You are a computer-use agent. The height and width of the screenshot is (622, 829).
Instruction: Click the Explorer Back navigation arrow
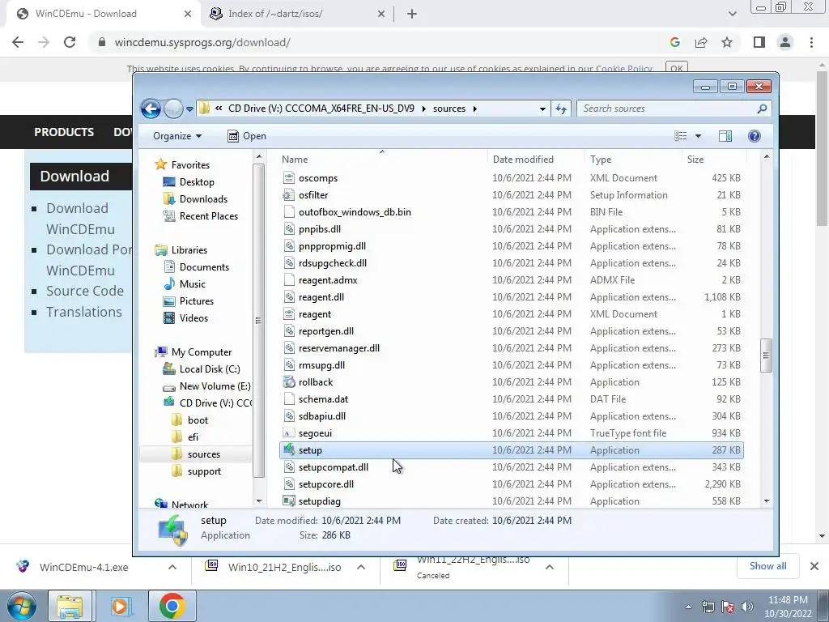click(x=151, y=109)
